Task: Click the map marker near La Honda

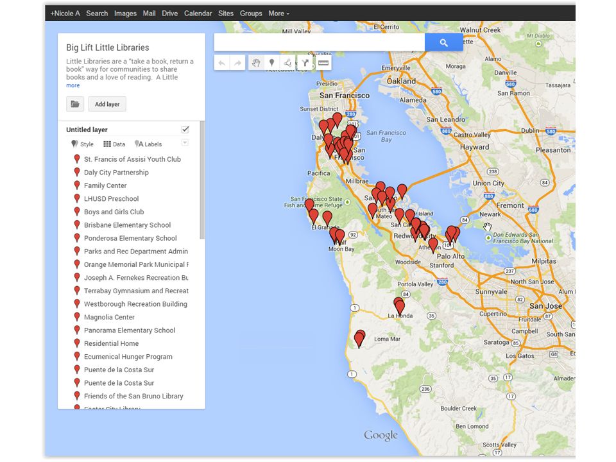Action: (400, 307)
